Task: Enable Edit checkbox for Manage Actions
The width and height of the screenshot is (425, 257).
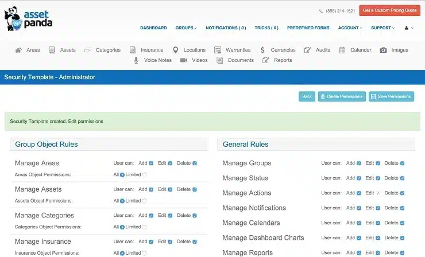Action: (x=378, y=193)
